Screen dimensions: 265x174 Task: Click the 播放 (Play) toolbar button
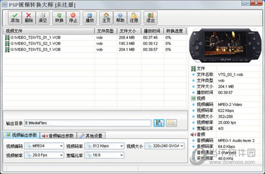(90, 18)
